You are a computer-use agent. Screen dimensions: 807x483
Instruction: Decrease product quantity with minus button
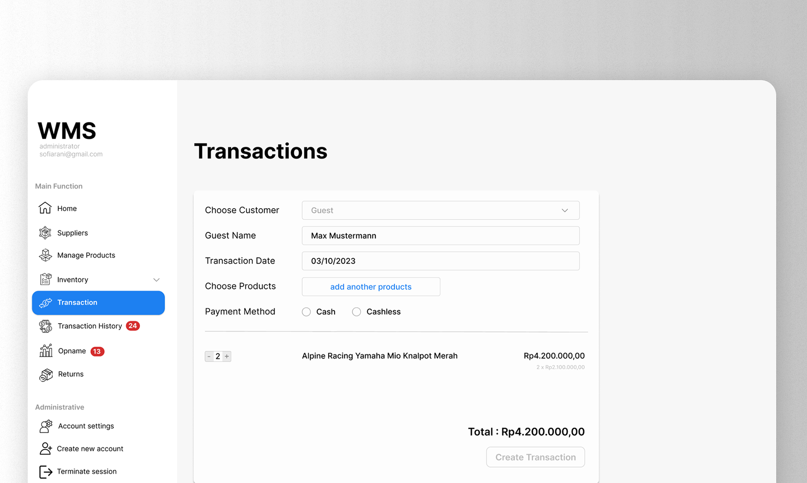click(x=209, y=356)
